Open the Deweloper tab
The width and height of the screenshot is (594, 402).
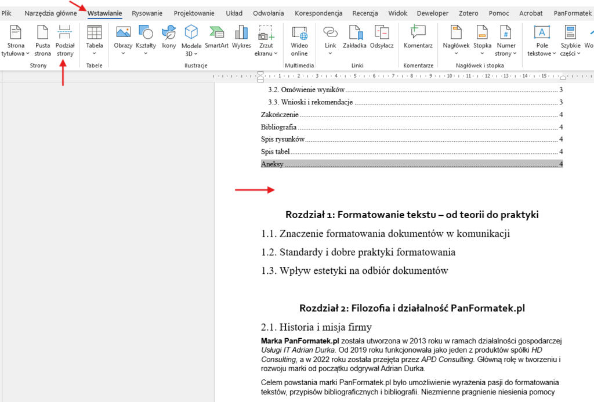pyautogui.click(x=433, y=13)
